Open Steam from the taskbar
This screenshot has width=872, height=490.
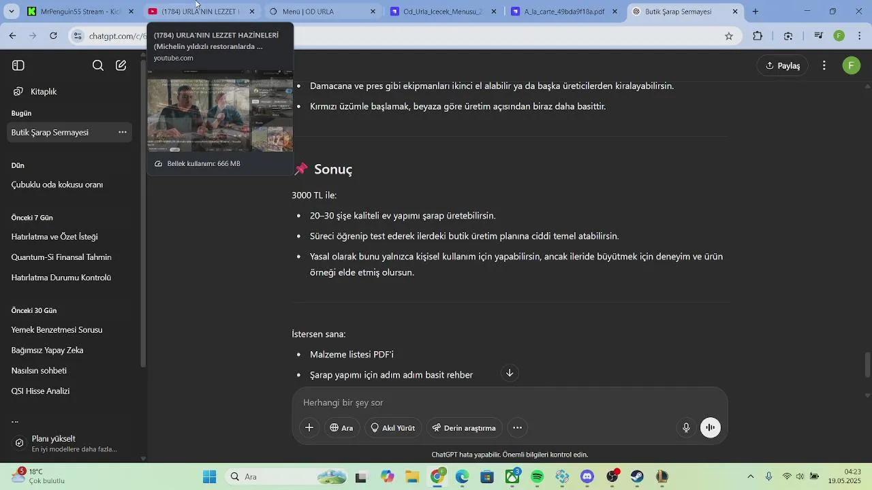click(637, 477)
